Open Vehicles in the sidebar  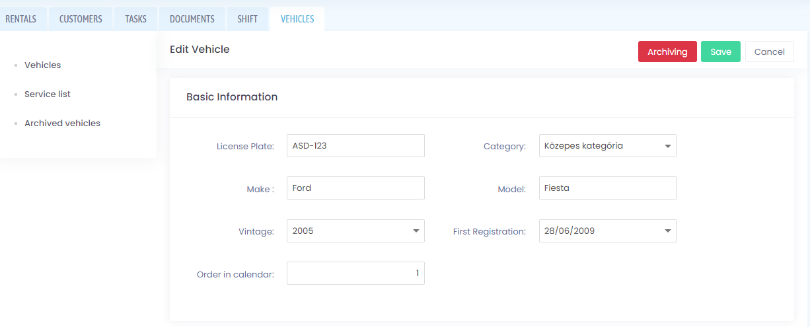42,65
